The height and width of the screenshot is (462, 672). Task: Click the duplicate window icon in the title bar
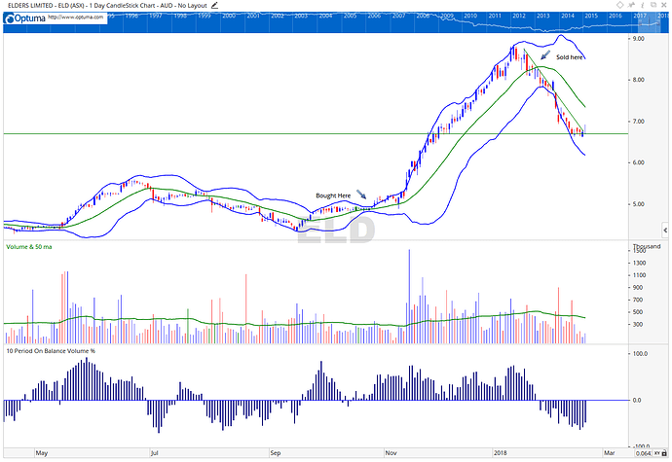point(653,5)
